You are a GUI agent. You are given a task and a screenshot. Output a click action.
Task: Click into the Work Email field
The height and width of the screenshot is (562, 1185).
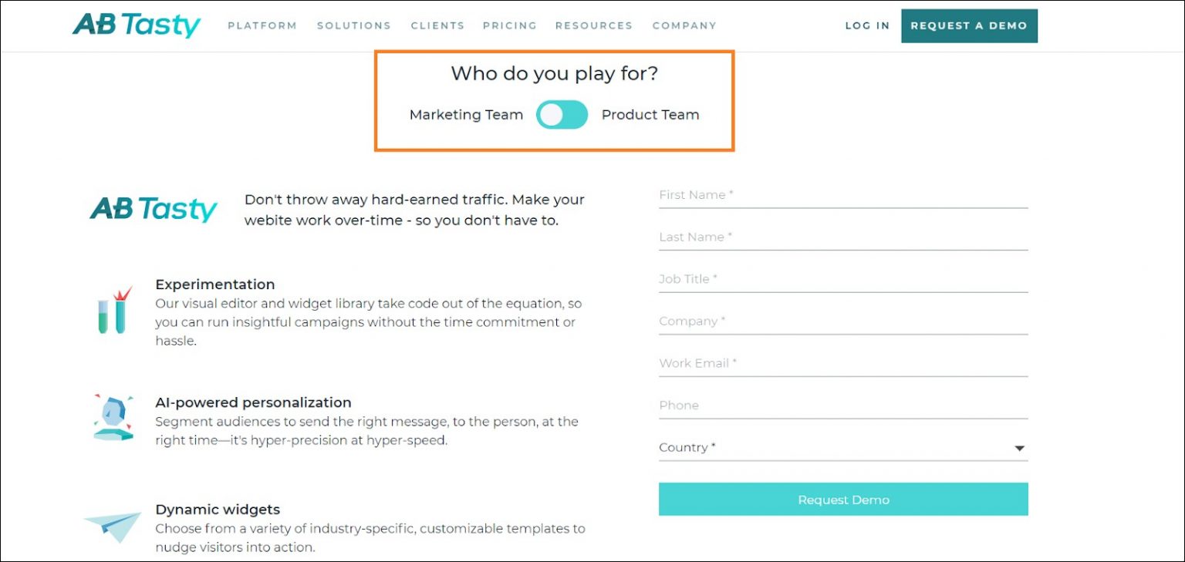tap(842, 362)
